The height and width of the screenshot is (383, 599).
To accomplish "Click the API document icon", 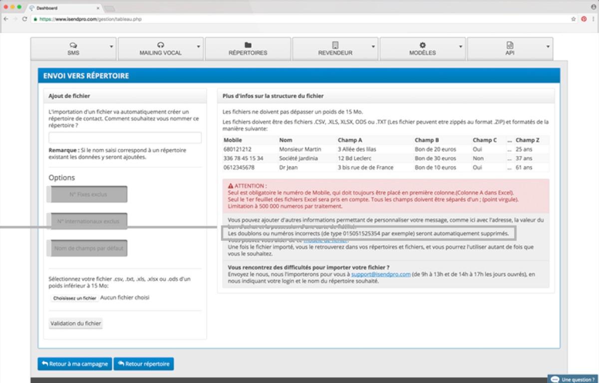I will [509, 45].
